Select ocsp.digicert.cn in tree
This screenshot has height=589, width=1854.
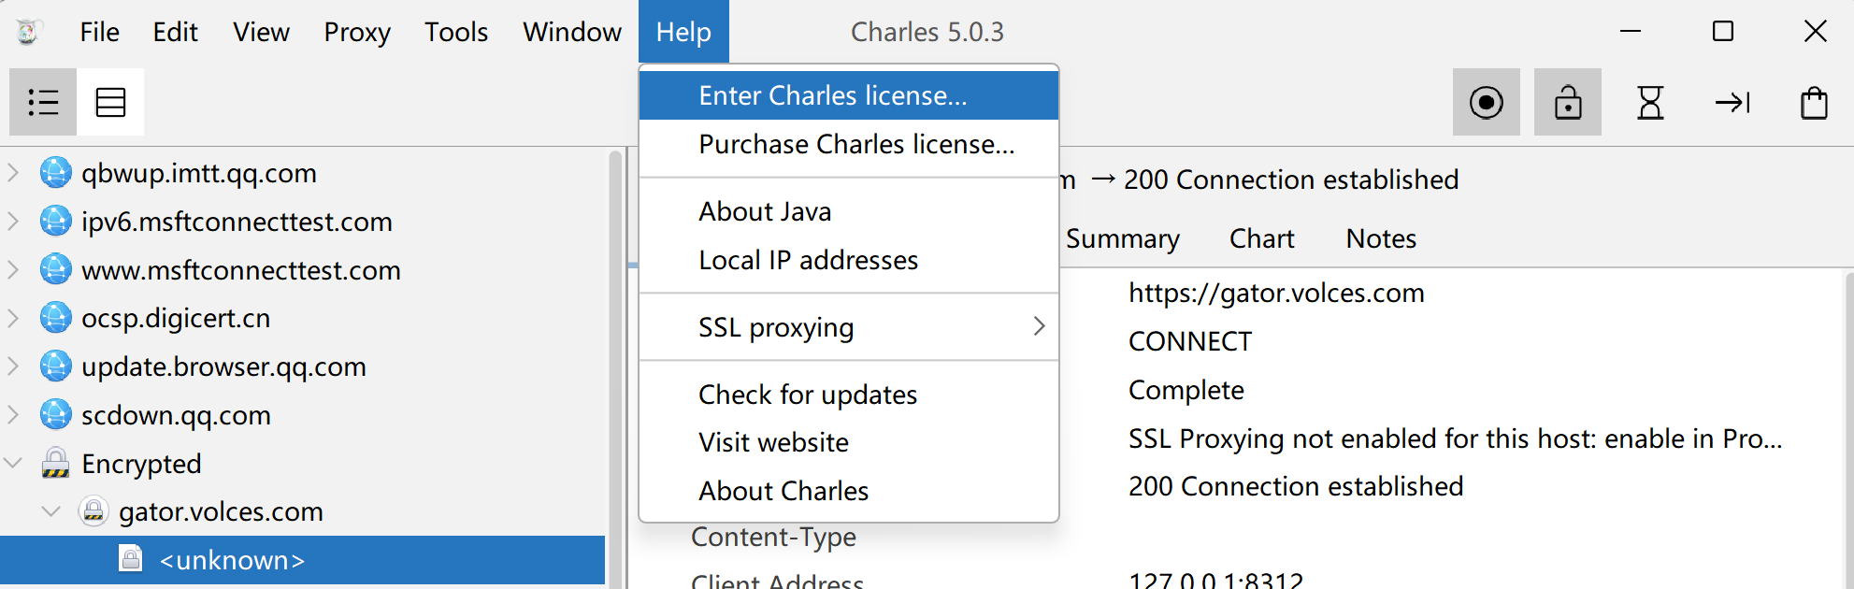(176, 318)
